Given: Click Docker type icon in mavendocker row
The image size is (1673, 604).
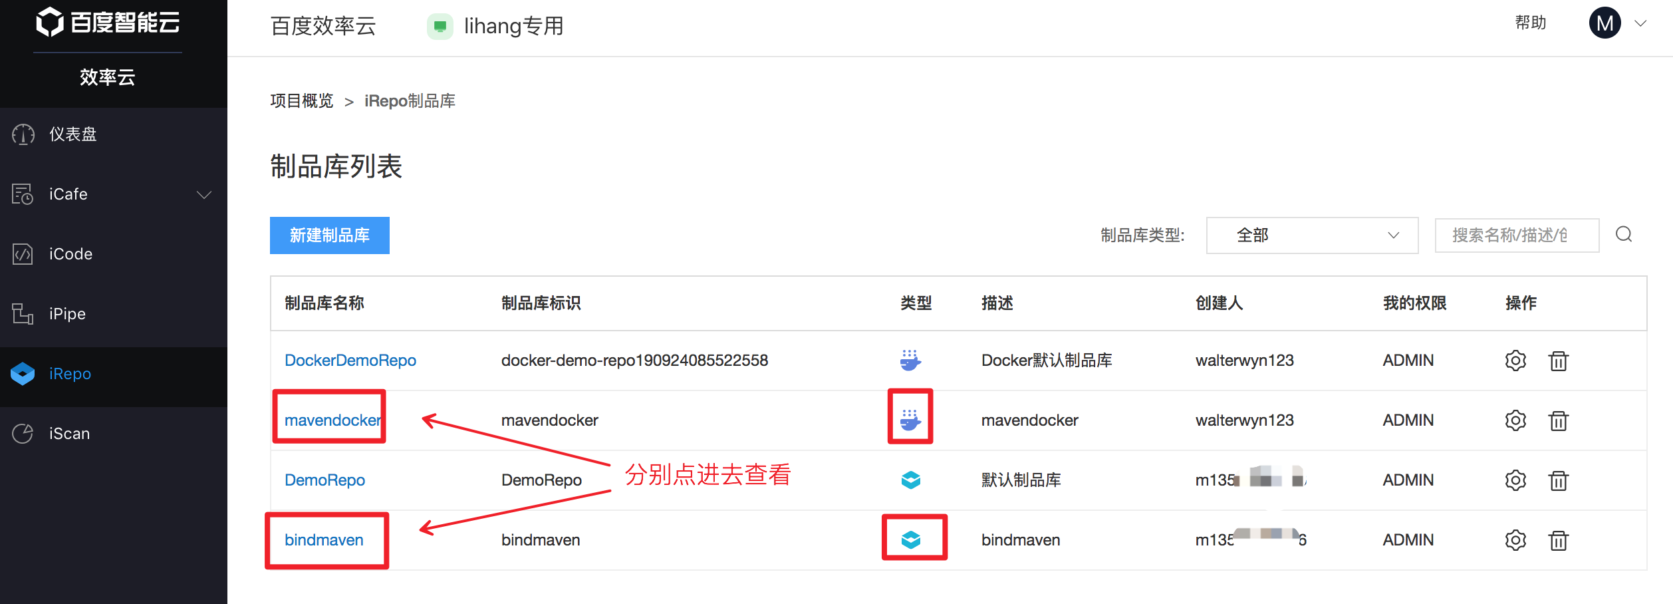Looking at the screenshot, I should pos(910,420).
